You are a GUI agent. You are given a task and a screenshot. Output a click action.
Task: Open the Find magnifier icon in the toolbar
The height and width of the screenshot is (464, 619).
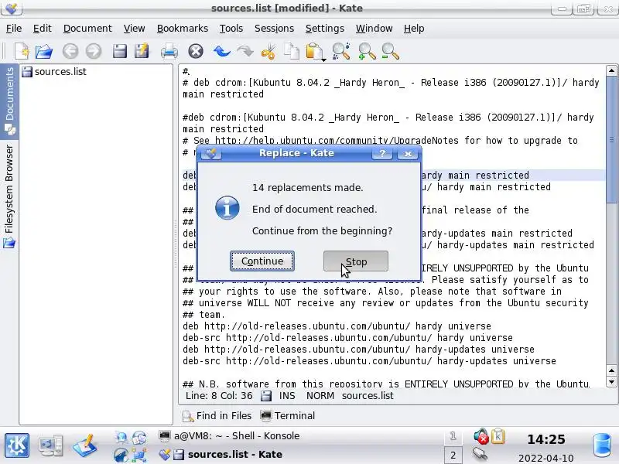(x=341, y=51)
